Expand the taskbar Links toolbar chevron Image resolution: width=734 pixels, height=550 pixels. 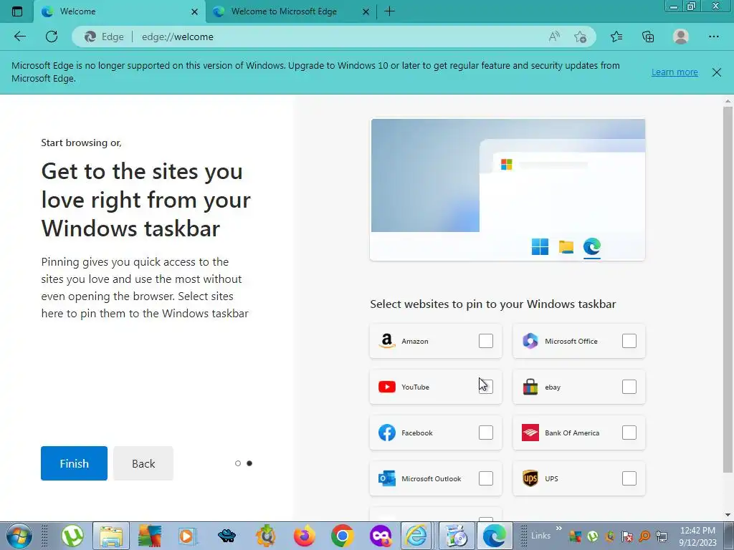[x=558, y=529]
